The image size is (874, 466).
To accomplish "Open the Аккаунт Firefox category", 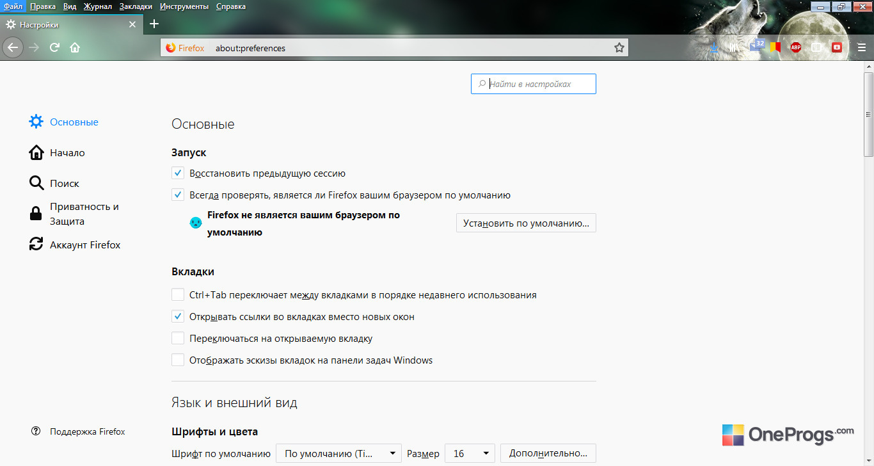I will click(x=75, y=245).
